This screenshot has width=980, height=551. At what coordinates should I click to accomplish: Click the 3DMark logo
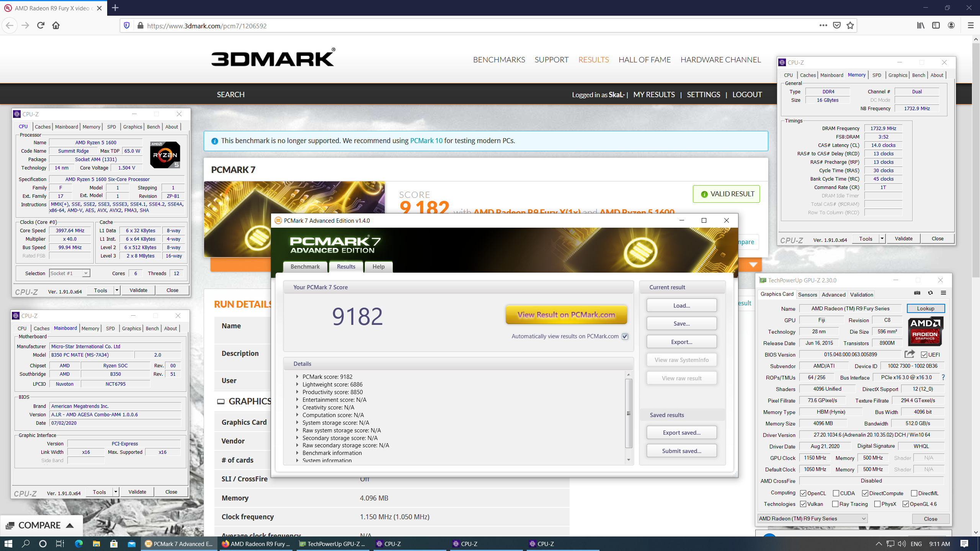click(x=273, y=58)
